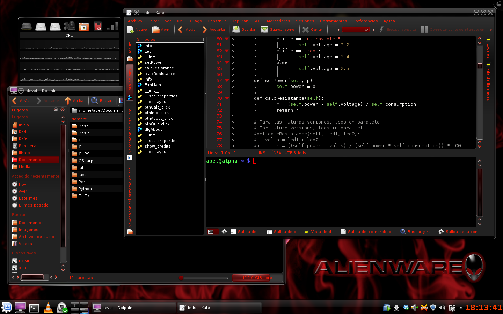The width and height of the screenshot is (503, 314).
Task: Click Dolphin's Buscar search button
Action: tap(101, 101)
